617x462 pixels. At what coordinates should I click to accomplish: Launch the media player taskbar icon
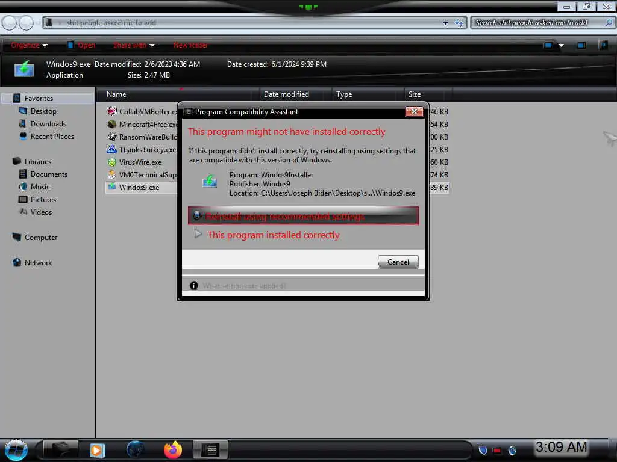tap(97, 450)
